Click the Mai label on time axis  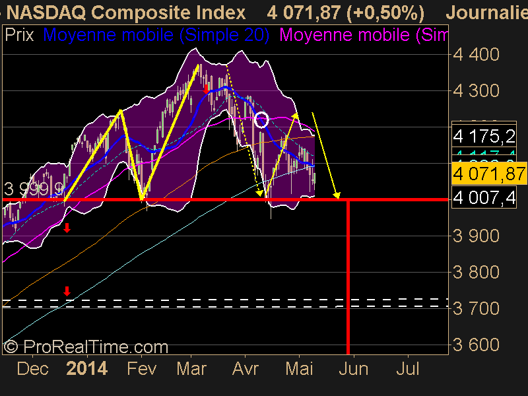(x=300, y=369)
